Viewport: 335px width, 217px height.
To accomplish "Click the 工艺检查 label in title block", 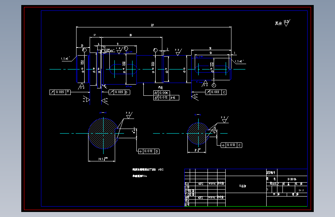I will click(189, 194).
